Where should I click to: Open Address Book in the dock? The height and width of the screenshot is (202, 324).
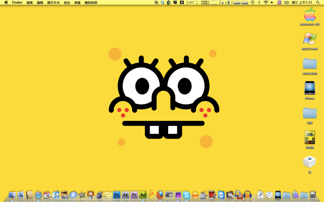(30, 195)
